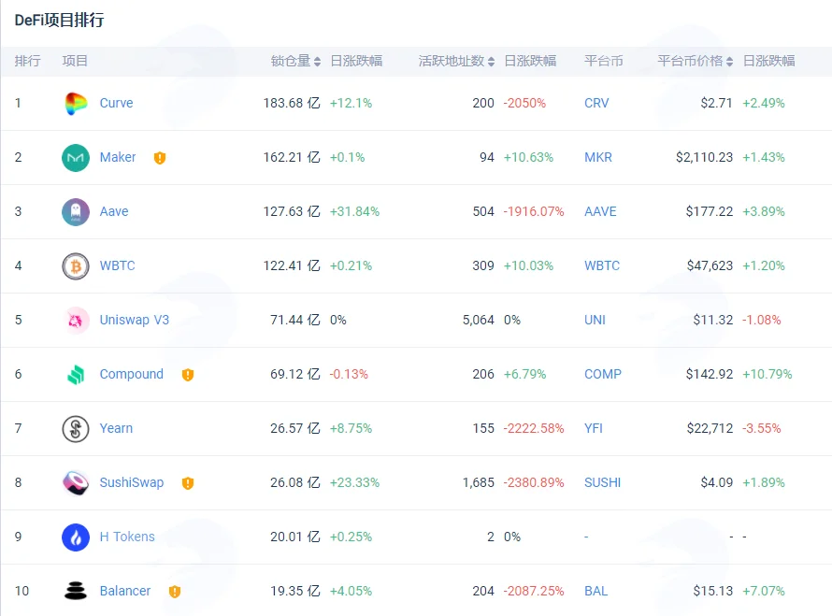The image size is (832, 616).
Task: Click the +7.07% BAL price change
Action: click(x=764, y=591)
